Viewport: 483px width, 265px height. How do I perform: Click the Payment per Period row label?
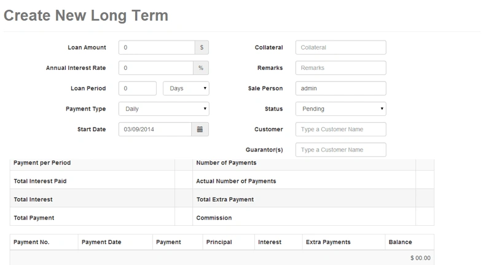42,163
